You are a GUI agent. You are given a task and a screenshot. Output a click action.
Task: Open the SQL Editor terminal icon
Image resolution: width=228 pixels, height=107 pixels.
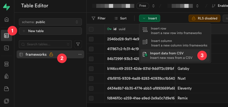coord(6,48)
